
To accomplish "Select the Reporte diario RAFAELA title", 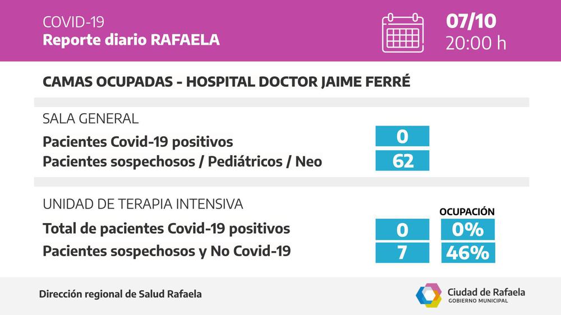I will click(131, 40).
